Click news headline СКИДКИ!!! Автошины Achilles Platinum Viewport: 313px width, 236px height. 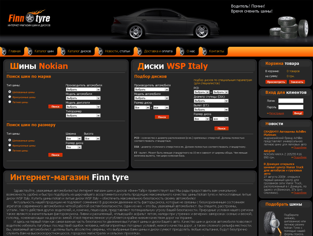(x=285, y=133)
